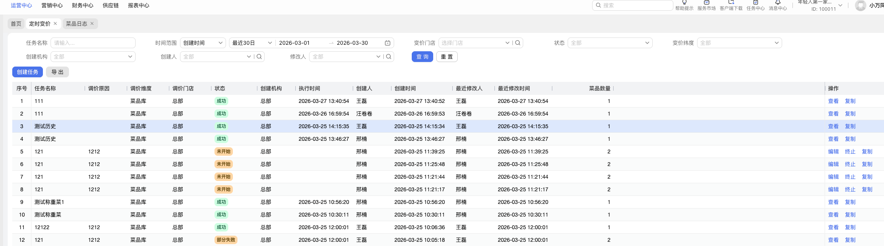Image resolution: width=884 pixels, height=246 pixels.
Task: Click search icon beside 变价门店 field
Action: [517, 43]
